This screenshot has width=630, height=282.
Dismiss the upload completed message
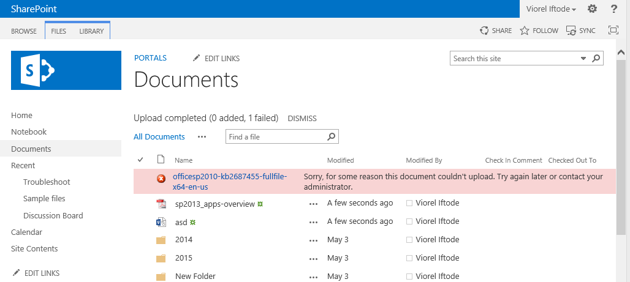coord(302,119)
